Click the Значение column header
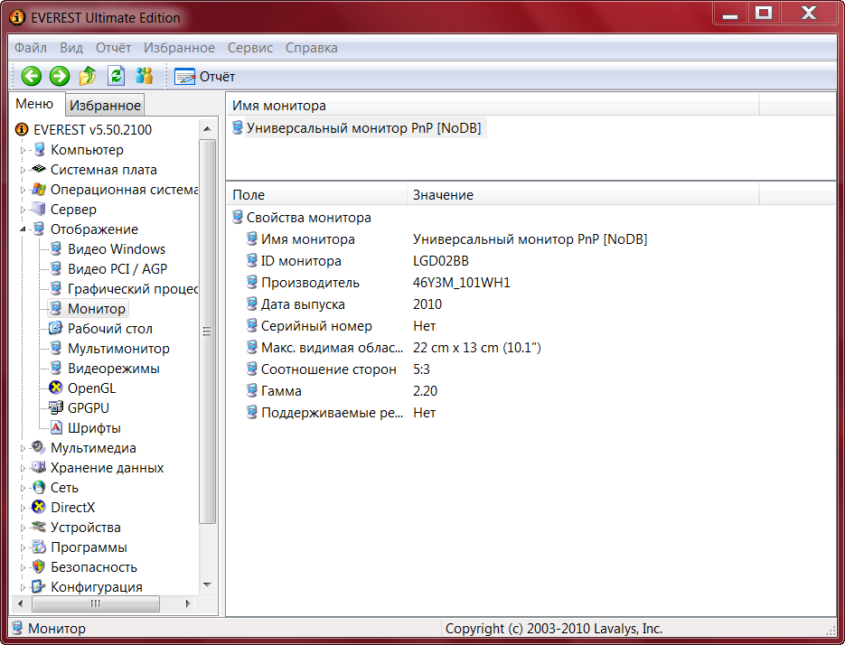The image size is (845, 645). click(x=443, y=195)
